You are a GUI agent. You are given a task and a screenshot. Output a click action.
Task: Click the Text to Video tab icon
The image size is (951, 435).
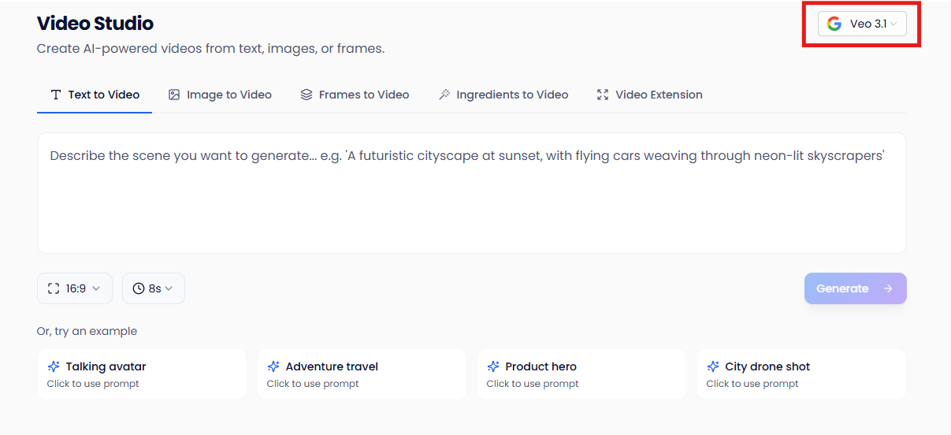[56, 95]
